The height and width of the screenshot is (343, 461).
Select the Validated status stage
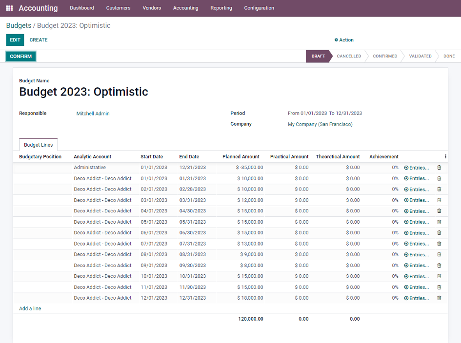pyautogui.click(x=420, y=56)
